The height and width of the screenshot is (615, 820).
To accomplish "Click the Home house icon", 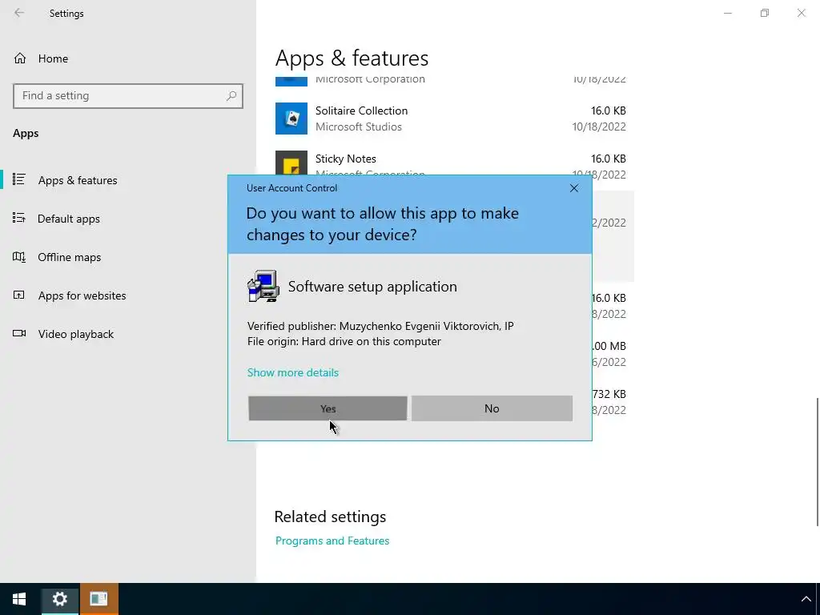I will (x=20, y=58).
